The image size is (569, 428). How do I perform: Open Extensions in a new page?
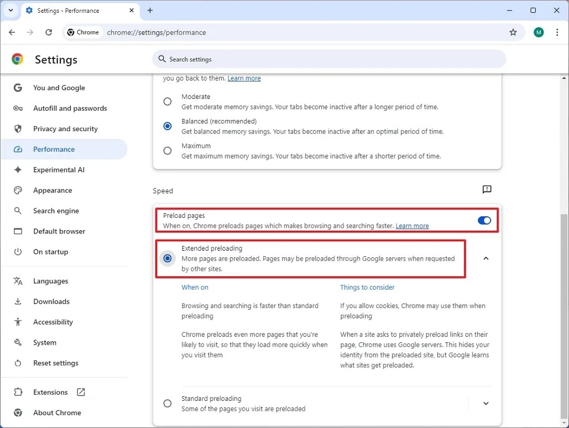point(50,392)
